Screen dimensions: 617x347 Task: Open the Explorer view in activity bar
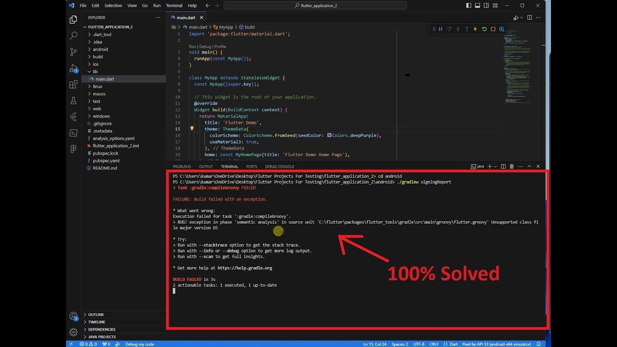[x=73, y=20]
